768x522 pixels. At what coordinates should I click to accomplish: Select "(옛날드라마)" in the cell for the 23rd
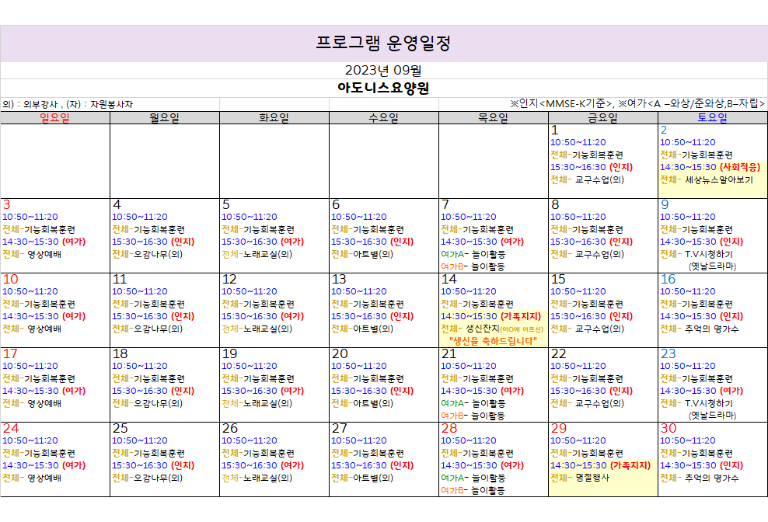coord(712,416)
